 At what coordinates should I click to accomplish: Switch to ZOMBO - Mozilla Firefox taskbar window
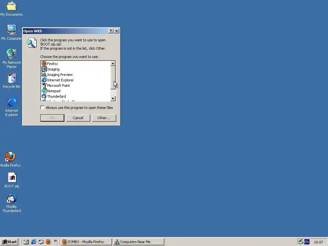pyautogui.click(x=86, y=242)
